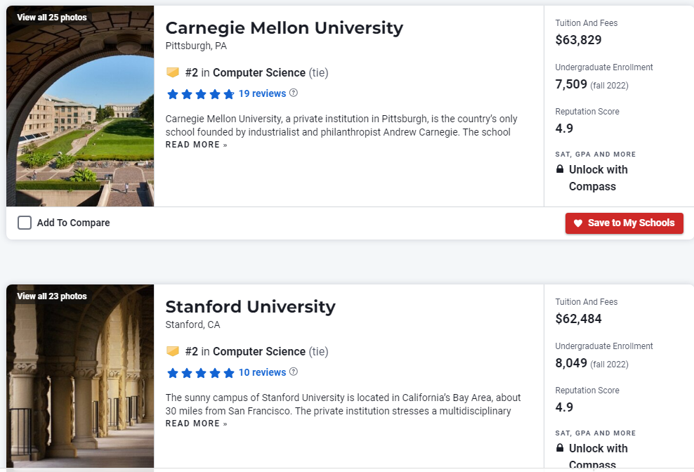694x472 pixels.
Task: Click the Carnegie Mellon description paragraph
Action: click(x=341, y=126)
